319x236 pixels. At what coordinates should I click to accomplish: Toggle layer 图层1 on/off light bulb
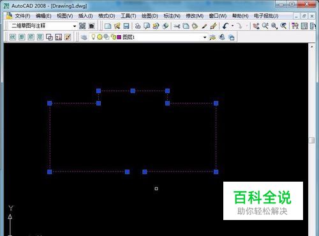[93, 37]
